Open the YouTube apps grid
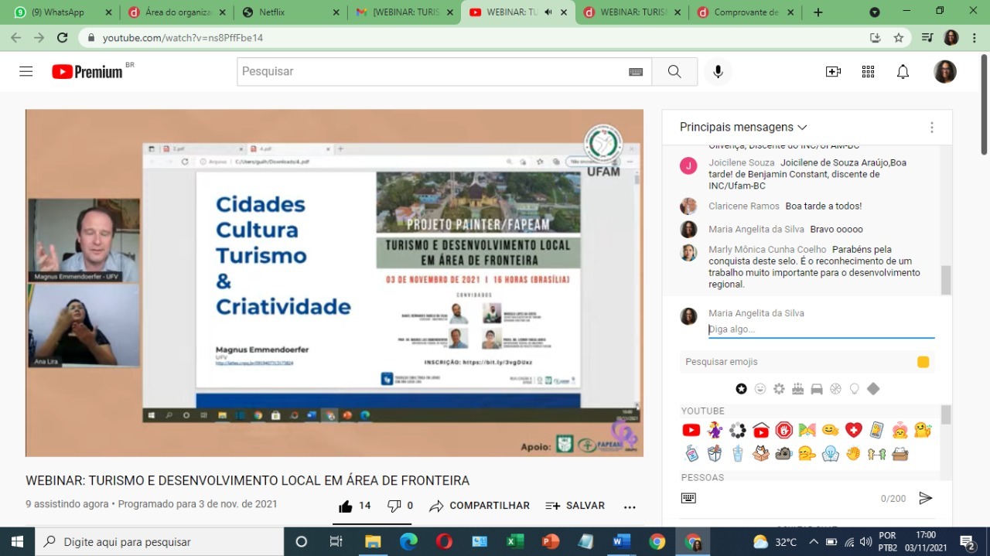Screen dimensions: 990x556 pyautogui.click(x=868, y=72)
